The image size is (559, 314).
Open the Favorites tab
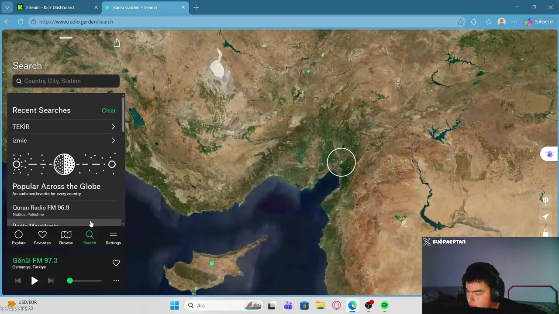pos(42,238)
